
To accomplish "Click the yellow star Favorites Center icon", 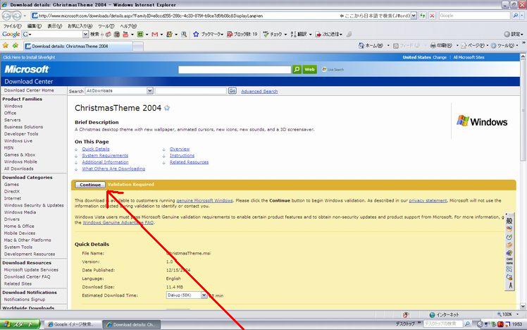I will click(x=6, y=46).
